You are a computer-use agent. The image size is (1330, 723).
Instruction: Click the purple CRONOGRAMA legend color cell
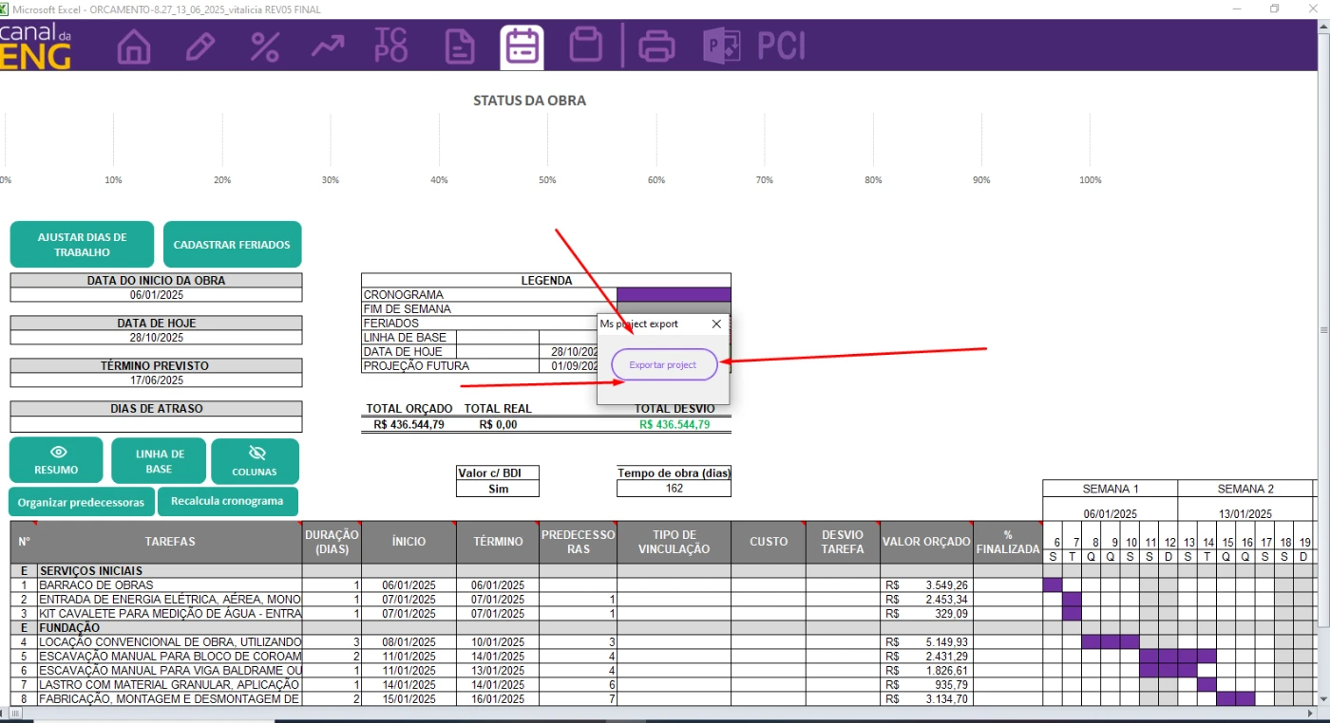click(x=674, y=294)
